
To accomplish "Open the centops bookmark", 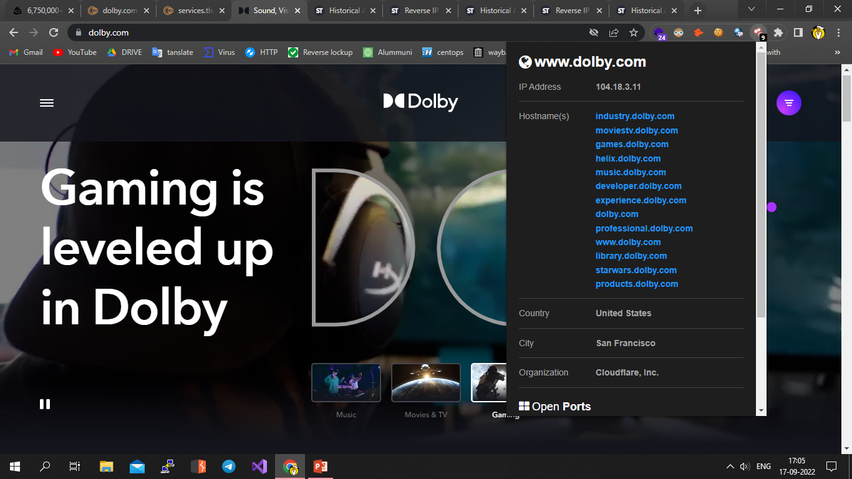I will [x=443, y=52].
